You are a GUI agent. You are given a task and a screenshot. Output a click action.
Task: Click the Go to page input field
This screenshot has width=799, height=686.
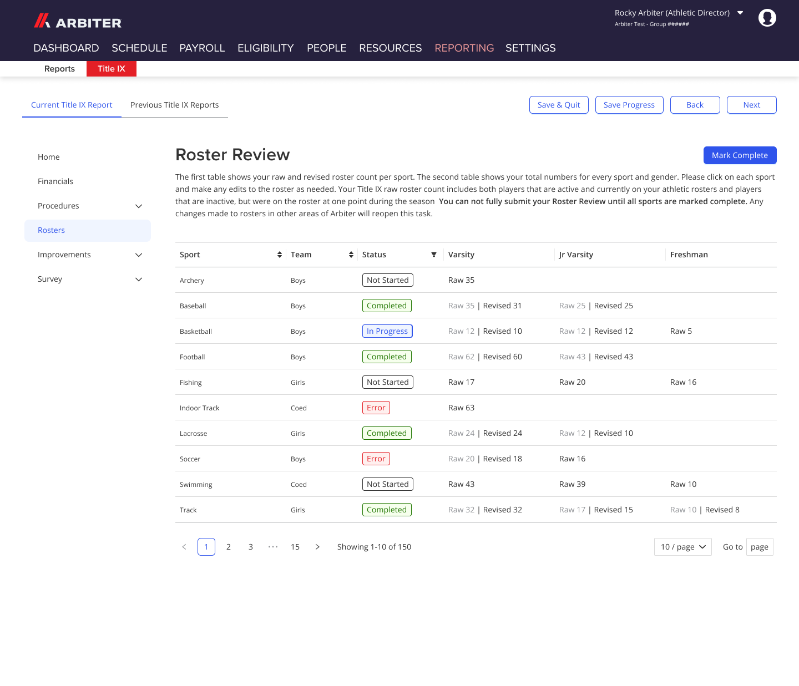pos(760,547)
